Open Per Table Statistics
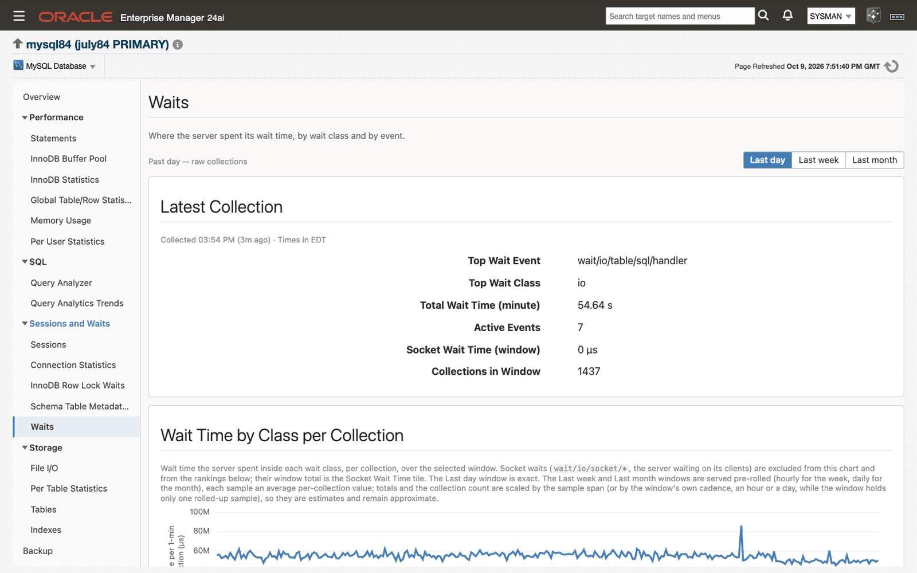Image resolution: width=917 pixels, height=573 pixels. 69,489
